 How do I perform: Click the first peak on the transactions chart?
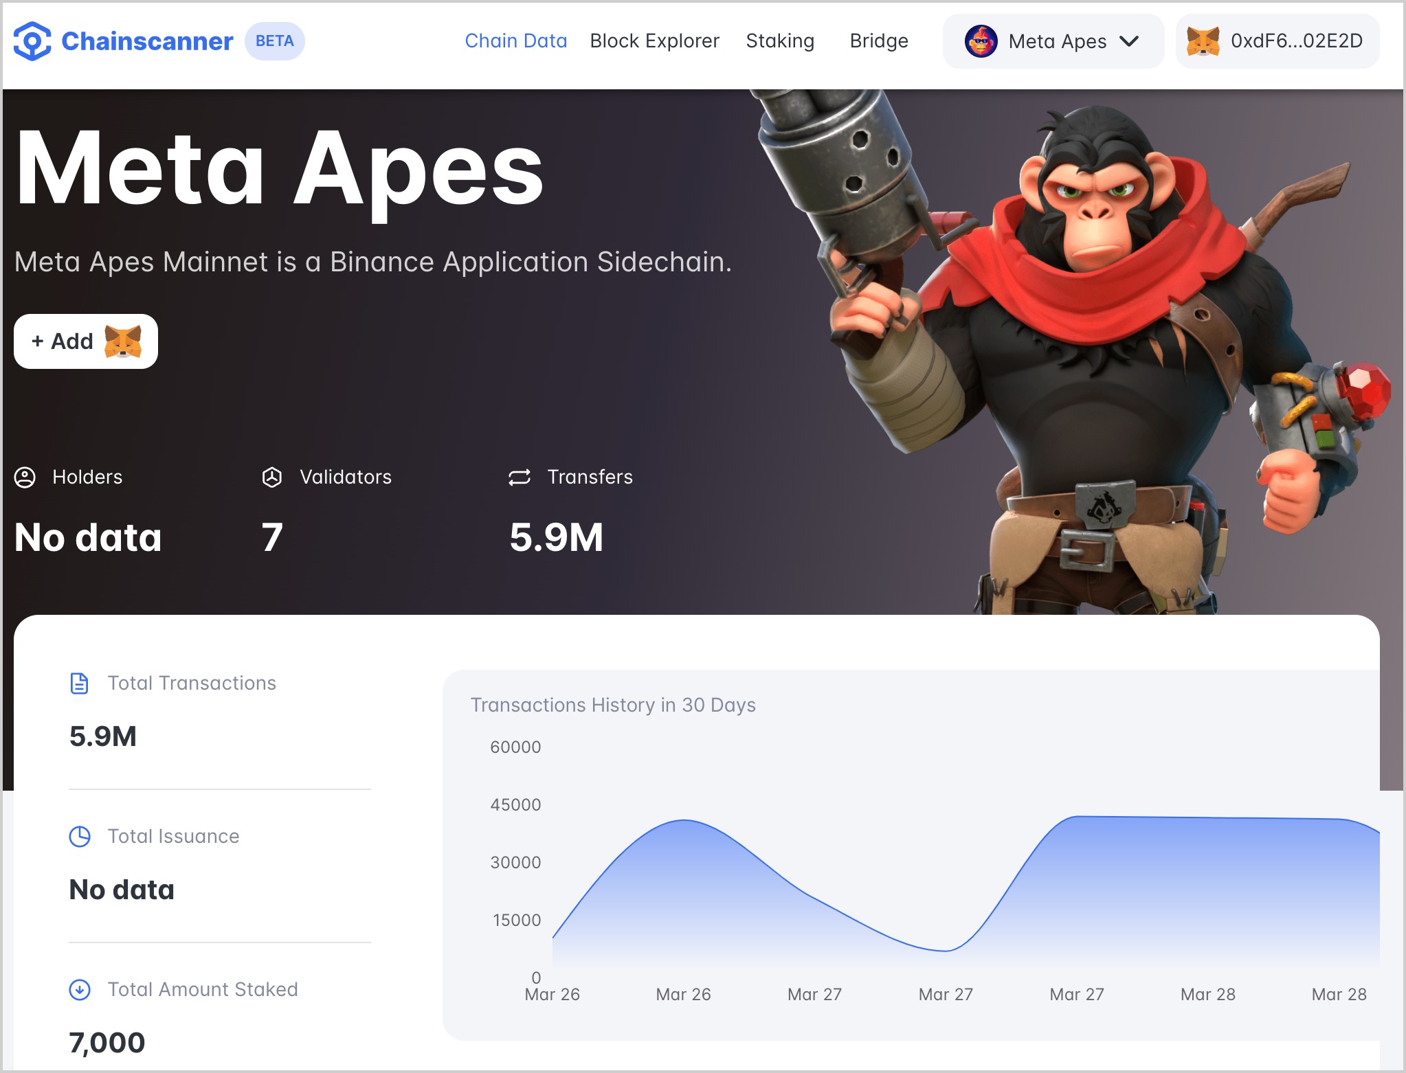[x=684, y=822]
